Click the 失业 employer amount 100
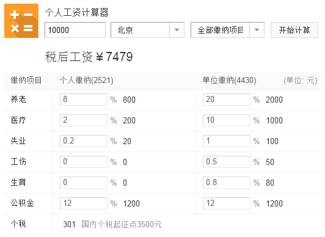Viewport: 325px width, 237px height. pyautogui.click(x=272, y=141)
